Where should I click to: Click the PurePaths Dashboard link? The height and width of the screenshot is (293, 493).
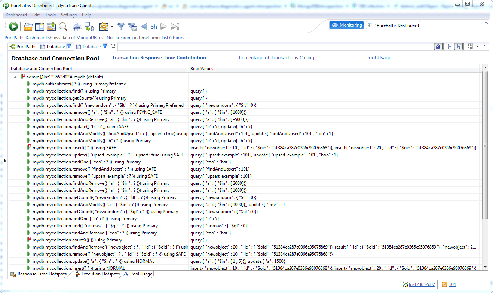[25, 38]
